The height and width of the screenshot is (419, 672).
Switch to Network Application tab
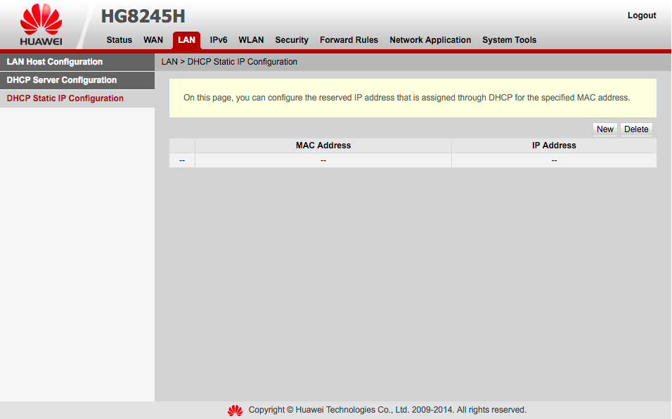coord(430,40)
